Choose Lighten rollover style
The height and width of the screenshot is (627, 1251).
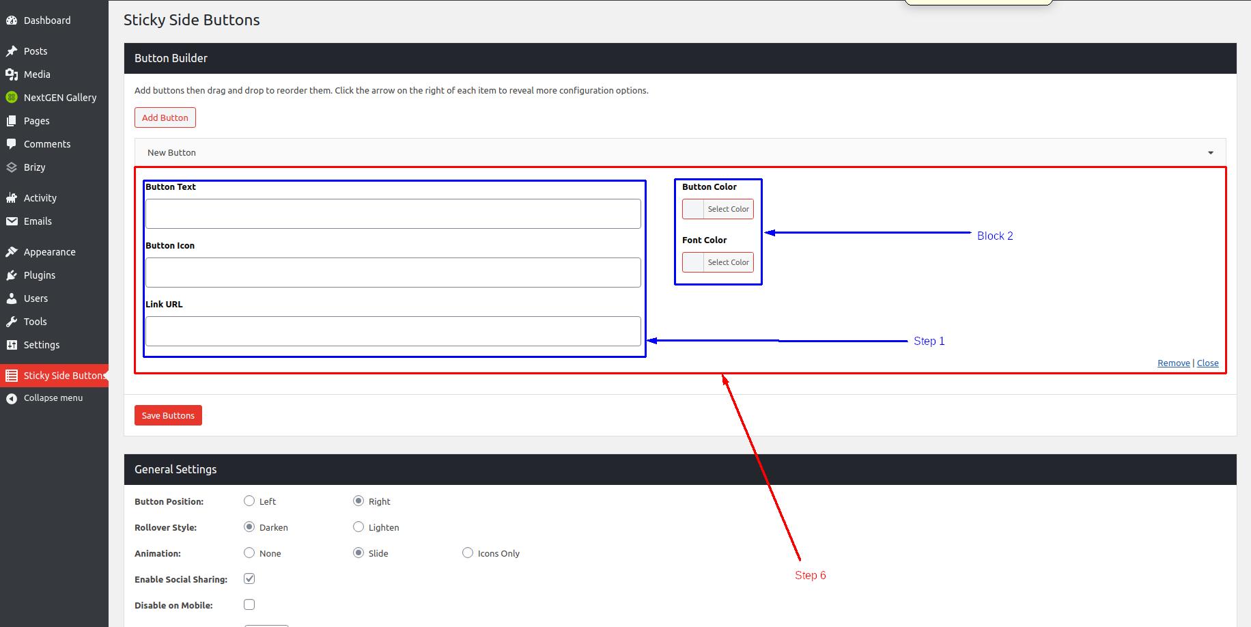(359, 527)
